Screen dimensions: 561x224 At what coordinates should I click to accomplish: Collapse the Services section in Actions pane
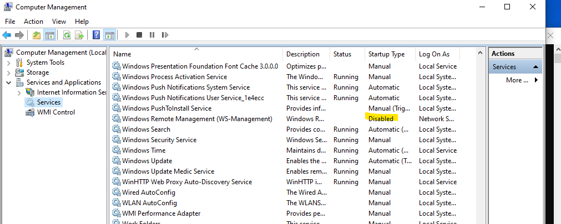tap(535, 67)
